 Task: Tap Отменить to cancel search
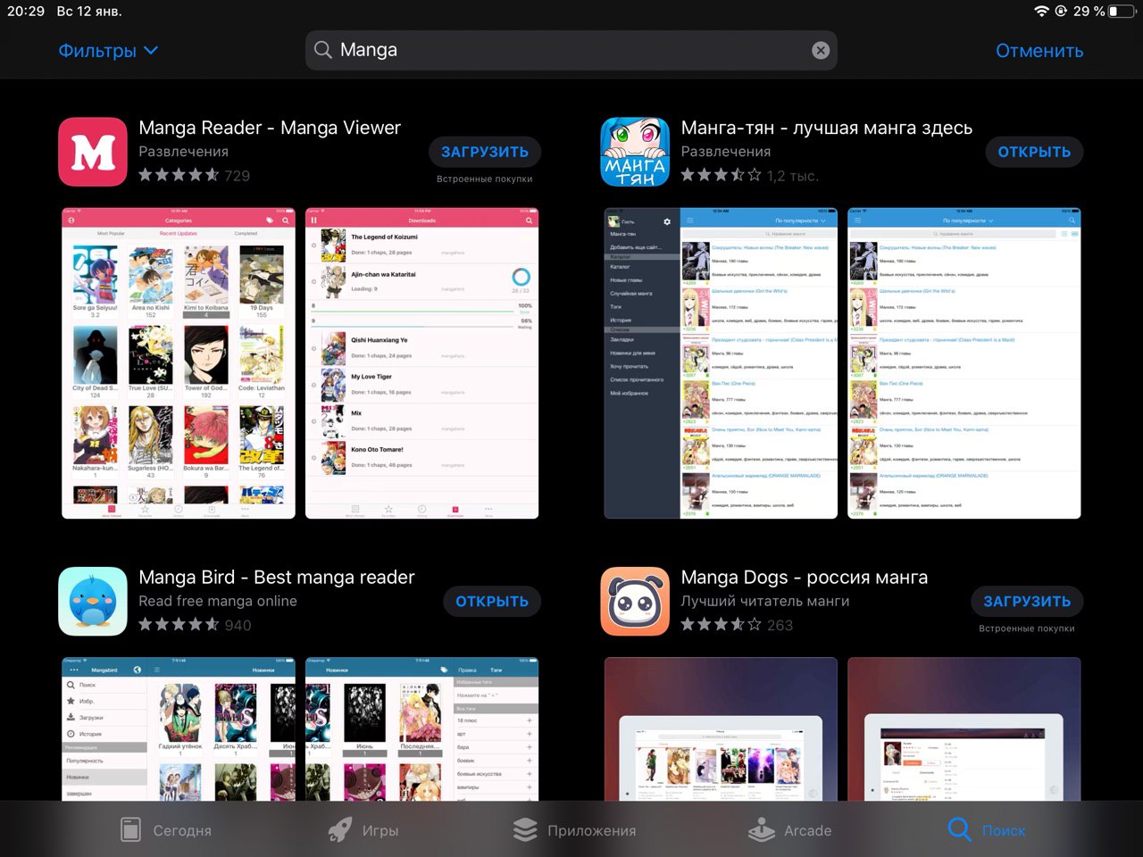[x=1039, y=51]
